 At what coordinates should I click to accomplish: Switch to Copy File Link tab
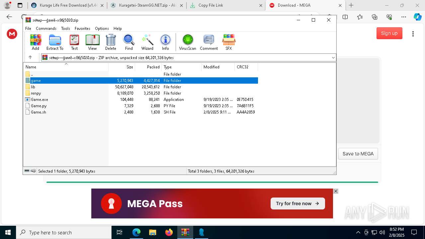[226, 5]
